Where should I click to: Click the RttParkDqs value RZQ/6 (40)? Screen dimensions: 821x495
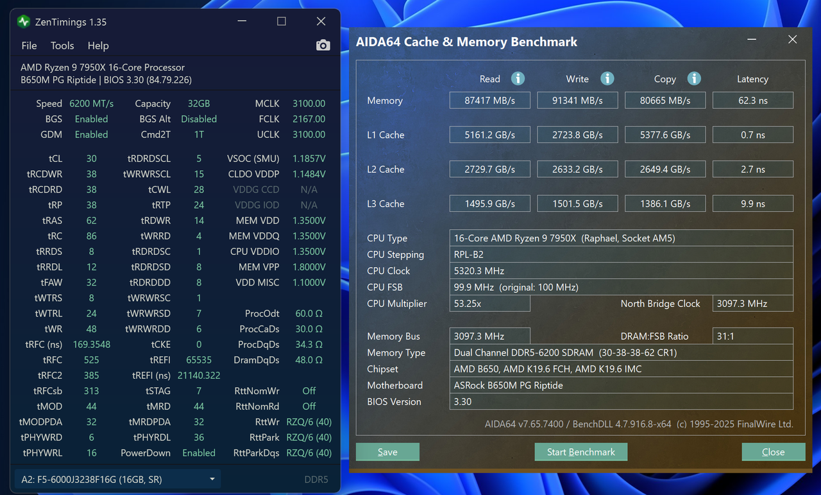pyautogui.click(x=309, y=453)
